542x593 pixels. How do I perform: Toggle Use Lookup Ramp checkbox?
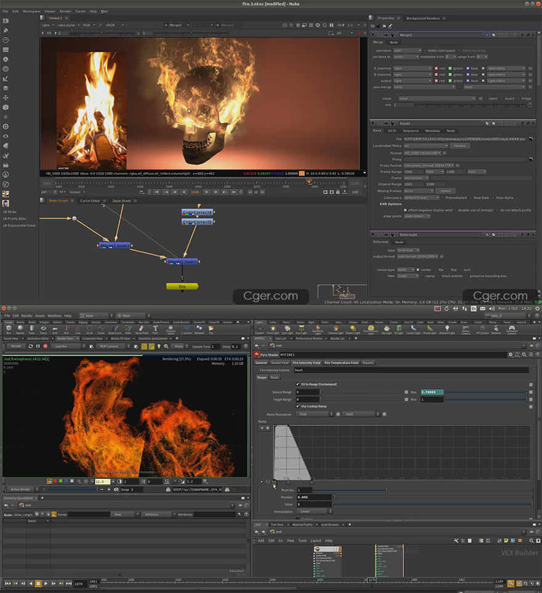298,406
